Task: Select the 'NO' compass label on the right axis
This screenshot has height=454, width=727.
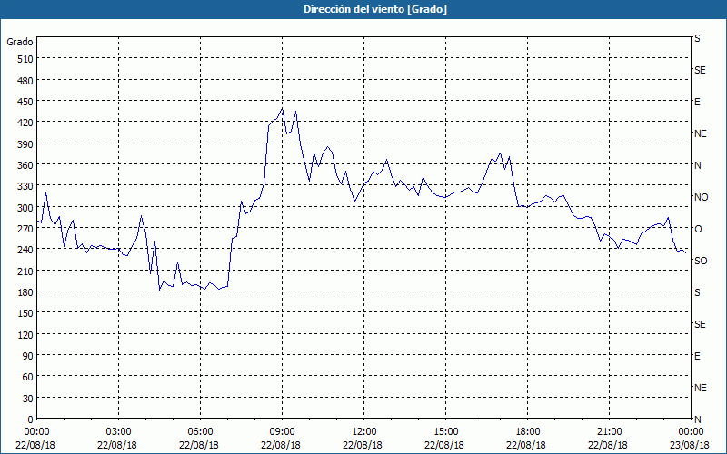Action: (x=701, y=197)
